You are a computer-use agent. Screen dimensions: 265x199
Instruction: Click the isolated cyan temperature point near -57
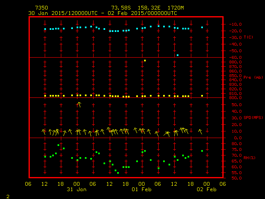[x=178, y=55]
